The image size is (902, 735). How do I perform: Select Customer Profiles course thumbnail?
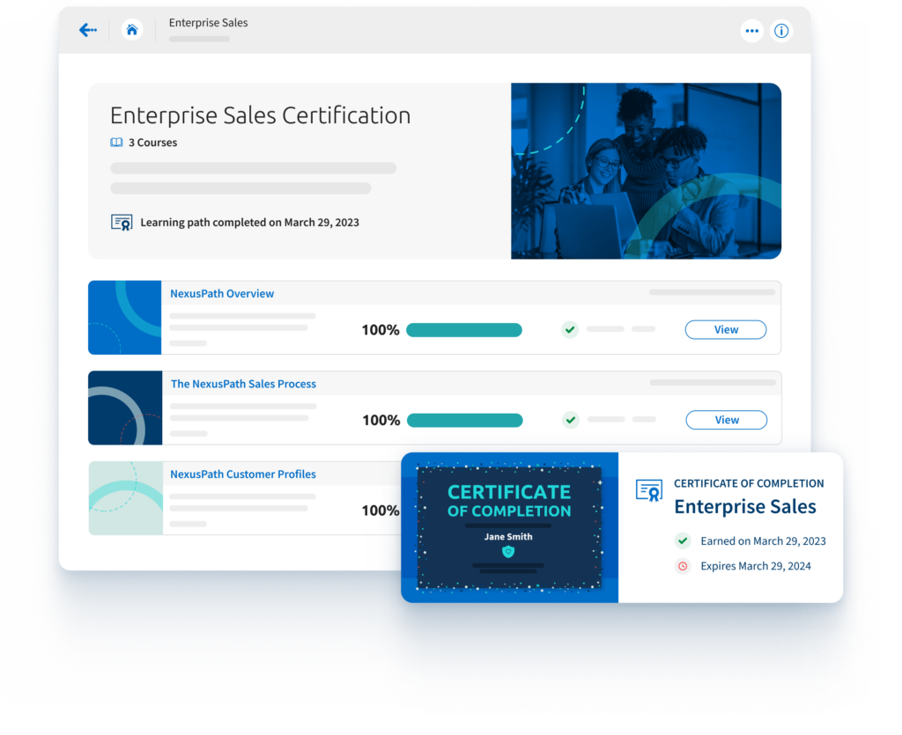point(125,498)
